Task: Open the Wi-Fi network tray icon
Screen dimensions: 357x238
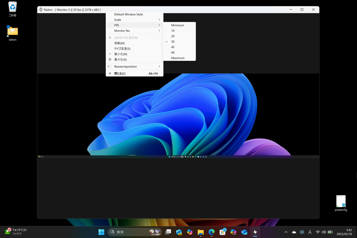Action: [x=318, y=232]
